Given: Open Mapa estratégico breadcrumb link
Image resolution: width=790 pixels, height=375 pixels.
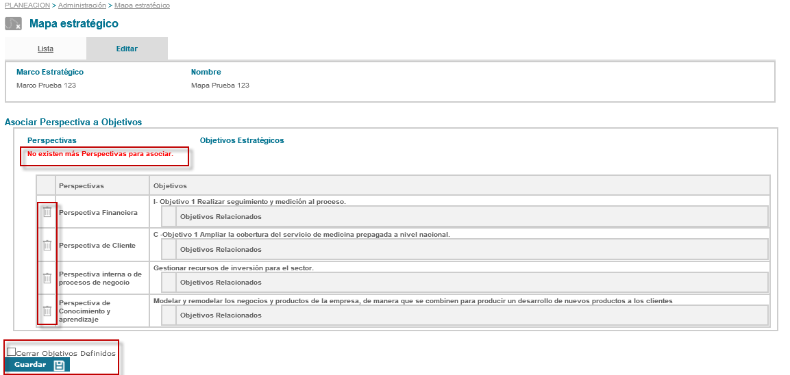Looking at the screenshot, I should 142,5.
